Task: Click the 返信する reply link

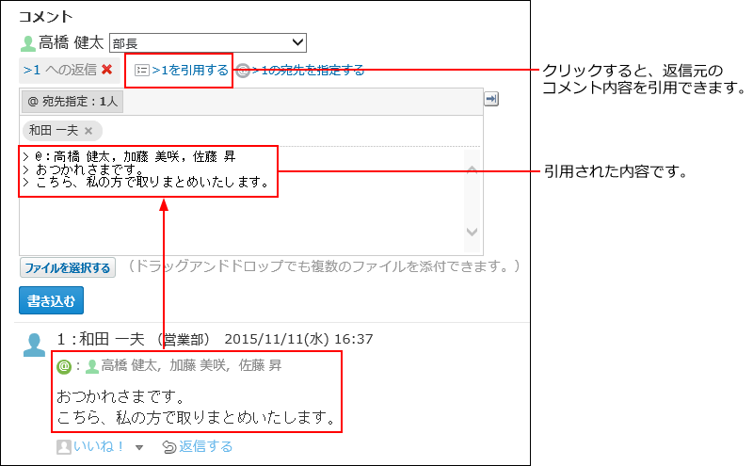Action: (x=205, y=446)
